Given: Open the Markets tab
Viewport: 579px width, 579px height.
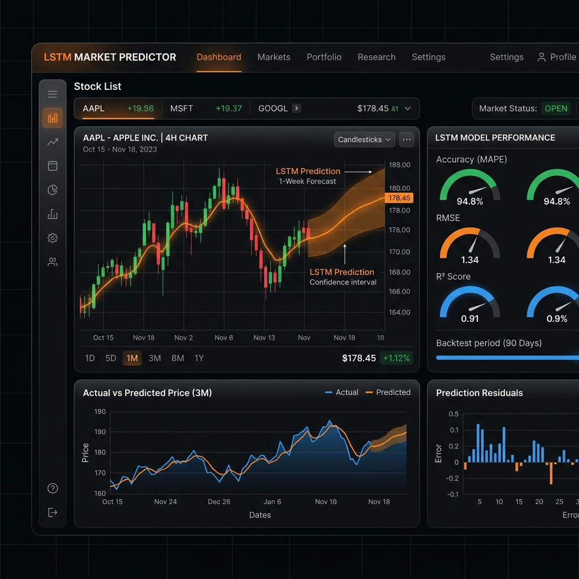Looking at the screenshot, I should pos(274,57).
